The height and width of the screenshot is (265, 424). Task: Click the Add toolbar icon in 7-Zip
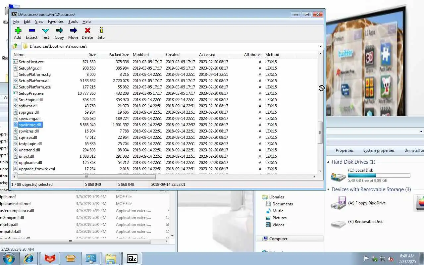click(x=18, y=30)
